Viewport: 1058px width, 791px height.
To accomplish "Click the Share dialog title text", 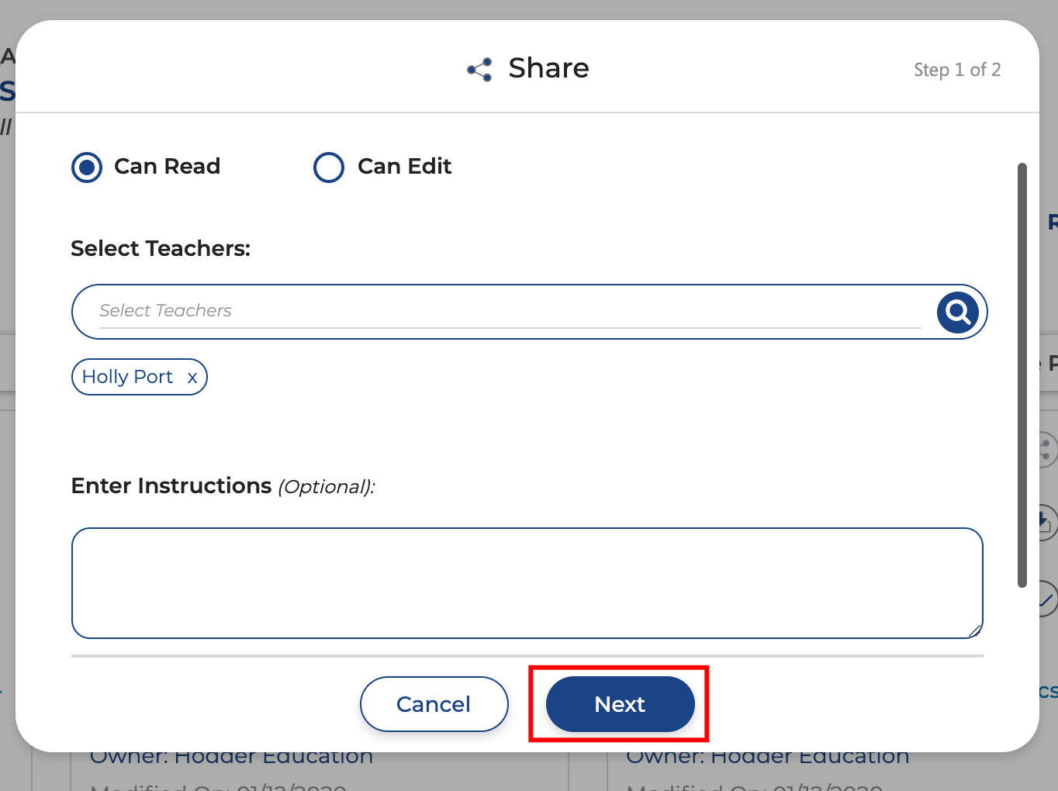I will coord(548,68).
